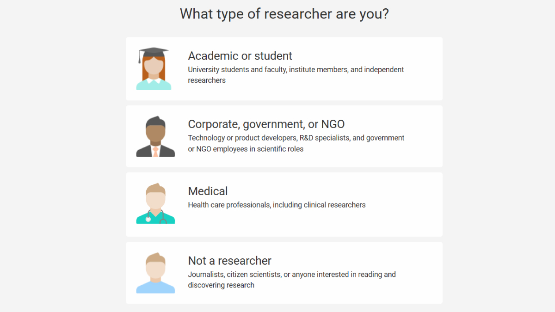Click the "discovering research" text line
This screenshot has width=555, height=312.
pos(221,285)
